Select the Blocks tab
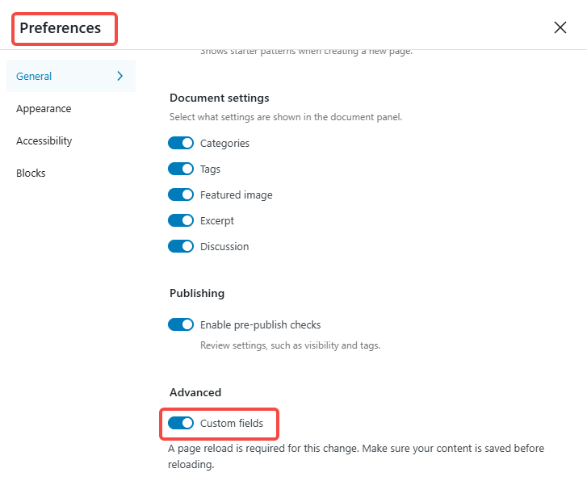Image resolution: width=587 pixels, height=481 pixels. pyautogui.click(x=31, y=173)
